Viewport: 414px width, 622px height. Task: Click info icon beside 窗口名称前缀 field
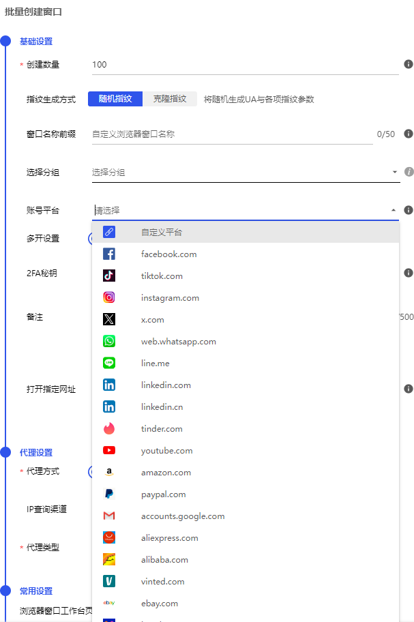click(x=409, y=134)
